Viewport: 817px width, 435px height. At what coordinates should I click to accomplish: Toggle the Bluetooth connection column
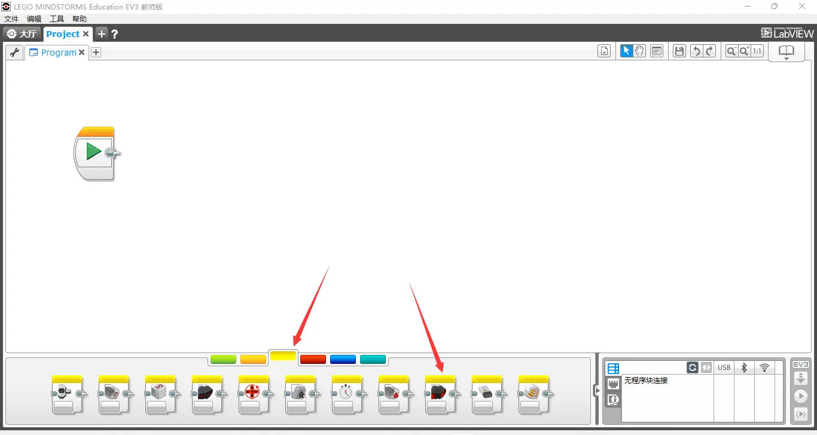pyautogui.click(x=744, y=367)
